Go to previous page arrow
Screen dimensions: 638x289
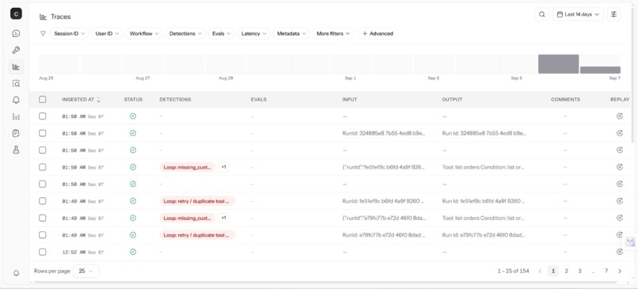click(x=540, y=271)
